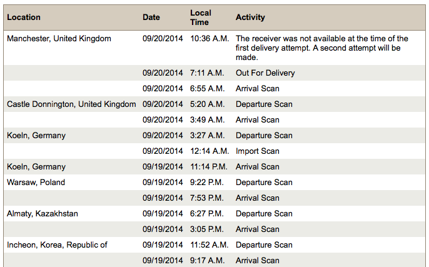429x267 pixels.
Task: Click the 6:55 A.M. time cell
Action: (208, 89)
